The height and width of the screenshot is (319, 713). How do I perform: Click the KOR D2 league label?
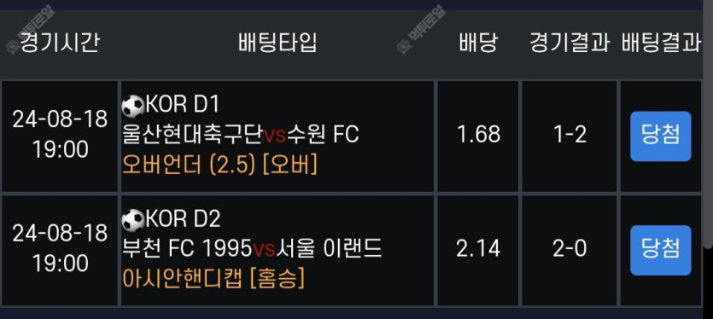[x=184, y=219]
